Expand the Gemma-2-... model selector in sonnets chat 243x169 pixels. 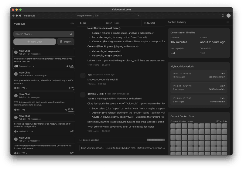[x=34, y=66]
